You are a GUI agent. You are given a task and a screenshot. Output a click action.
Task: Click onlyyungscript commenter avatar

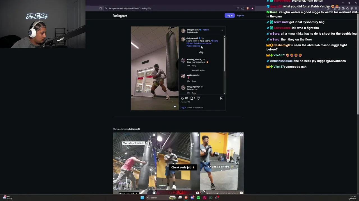(183, 88)
